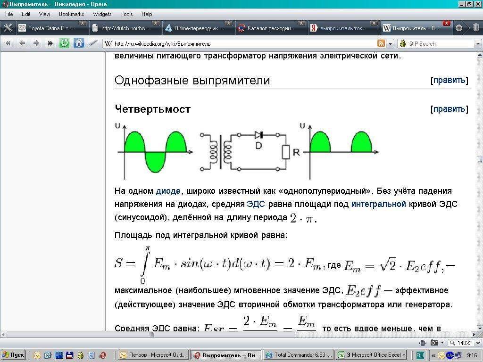Image resolution: width=483 pixels, height=362 pixels.
Task: Click [править] next to Однофазные выпрямители
Action: [449, 80]
